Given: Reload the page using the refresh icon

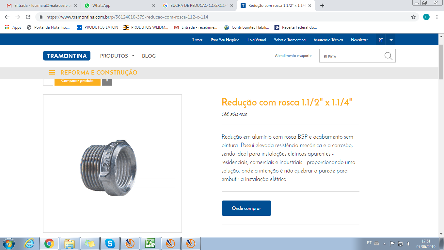Looking at the screenshot, I should 28,17.
